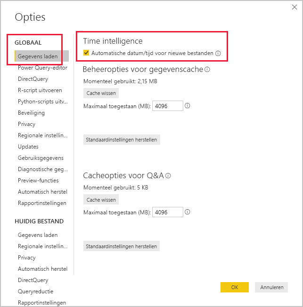Image resolution: width=303 pixels, height=307 pixels.
Task: Open DirectQuery under GLOBAAL
Action: click(x=33, y=79)
